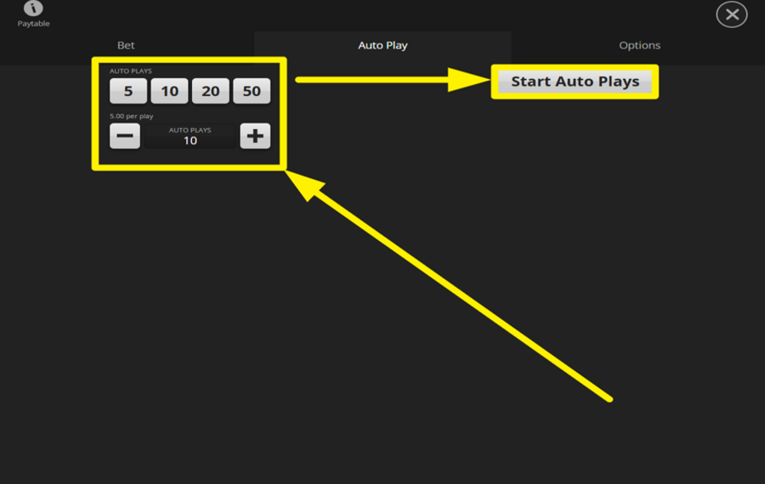Select the Auto Play tab
Viewport: 765px width, 484px height.
(382, 45)
